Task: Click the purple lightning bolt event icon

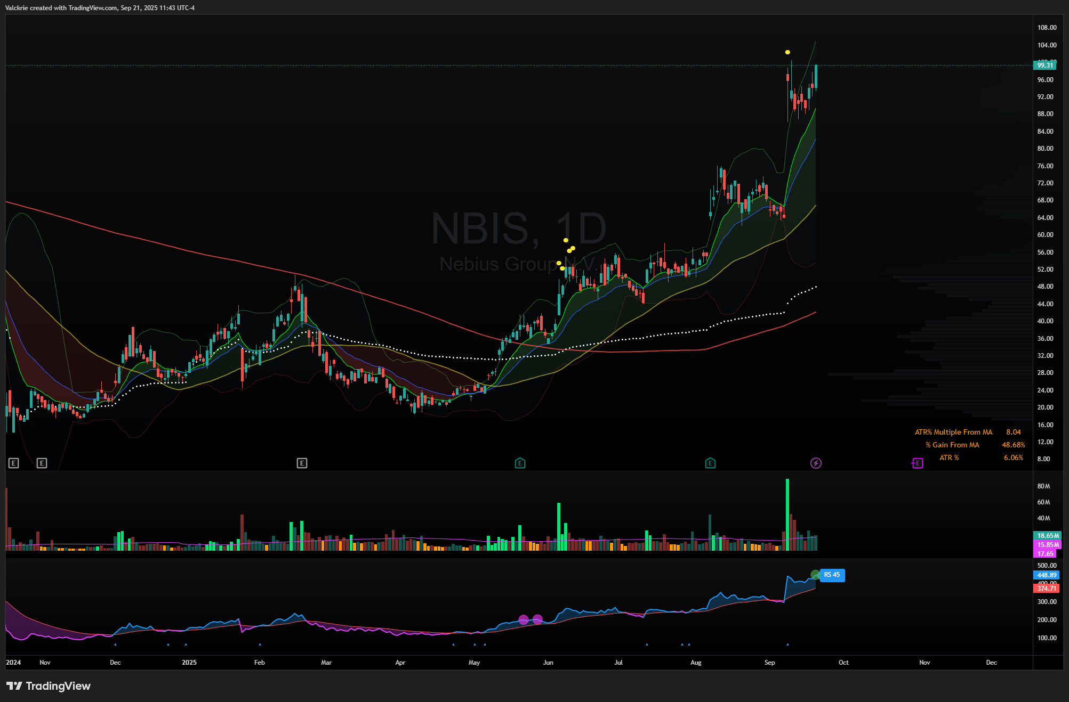Action: [x=816, y=463]
